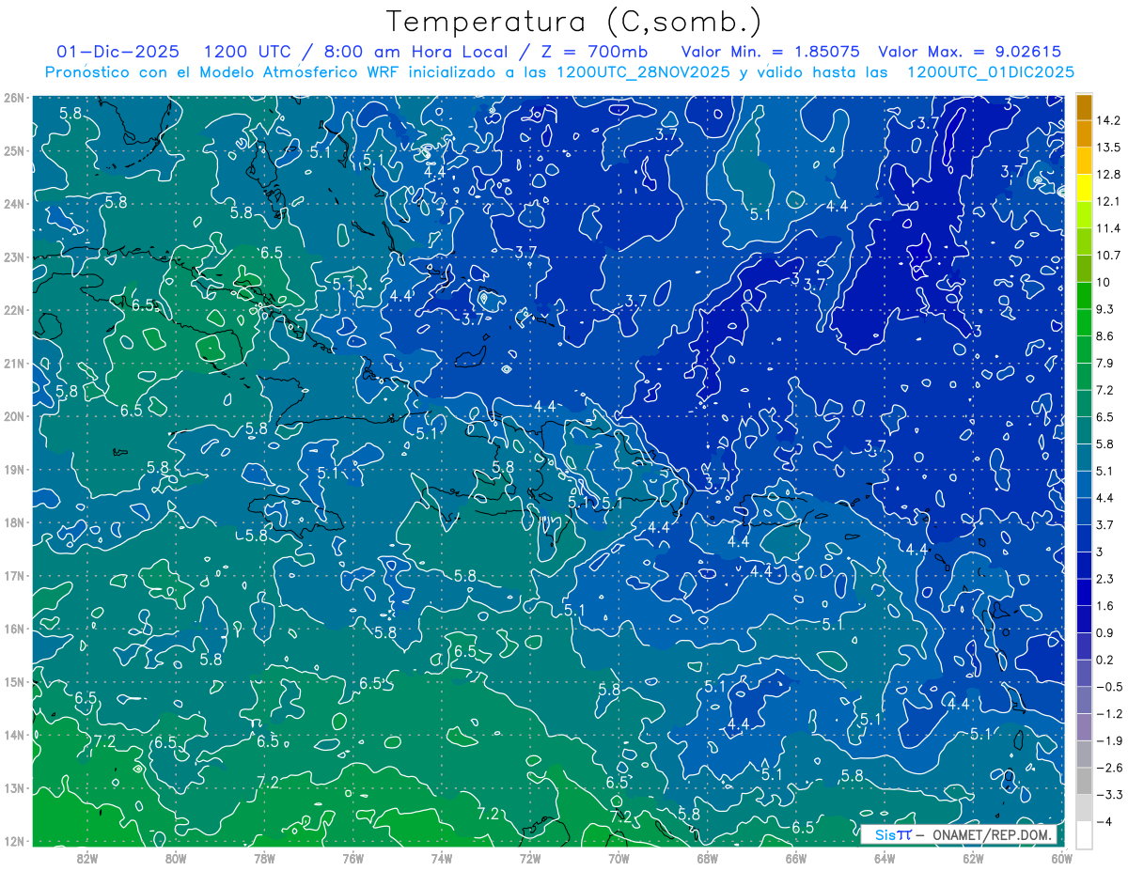Click the 0.2 value on color scale
Image resolution: width=1128 pixels, height=871 pixels.
[1104, 660]
